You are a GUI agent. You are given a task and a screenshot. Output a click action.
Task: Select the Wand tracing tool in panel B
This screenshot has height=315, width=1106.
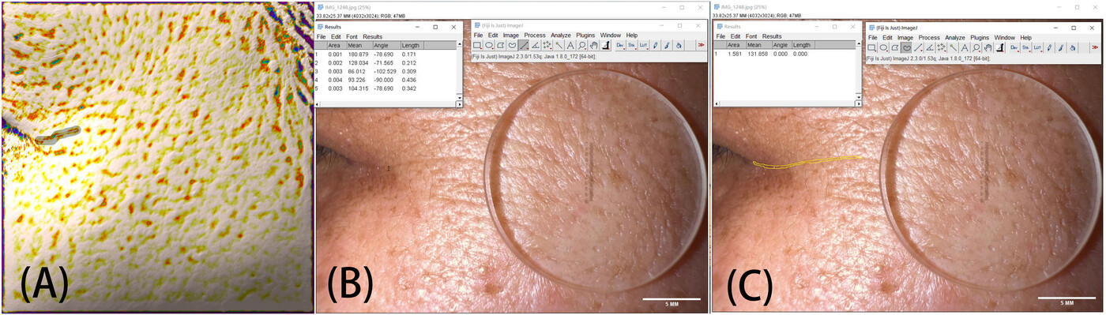[x=559, y=46]
